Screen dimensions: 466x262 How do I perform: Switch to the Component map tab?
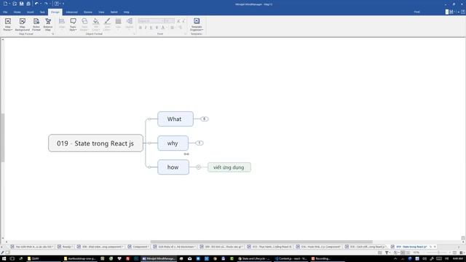click(138, 247)
